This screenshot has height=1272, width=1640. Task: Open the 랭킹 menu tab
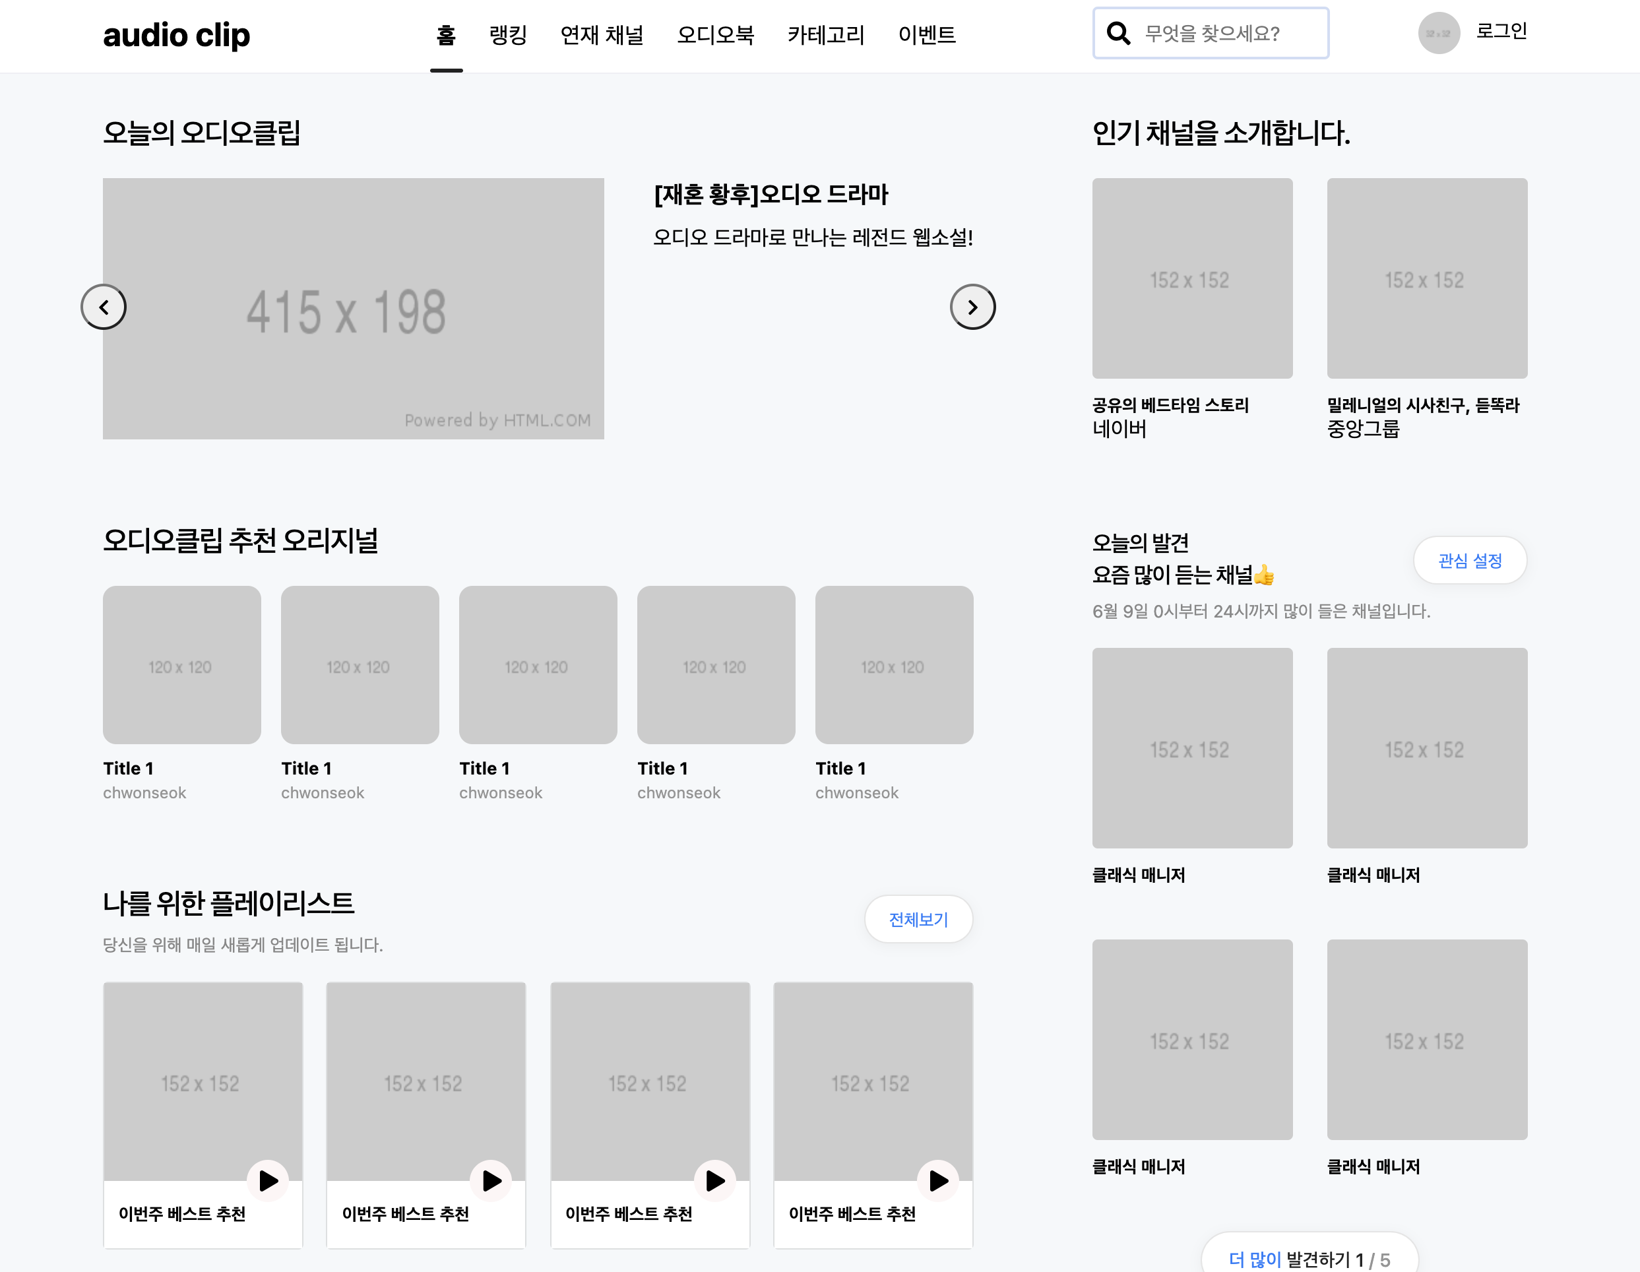(507, 35)
